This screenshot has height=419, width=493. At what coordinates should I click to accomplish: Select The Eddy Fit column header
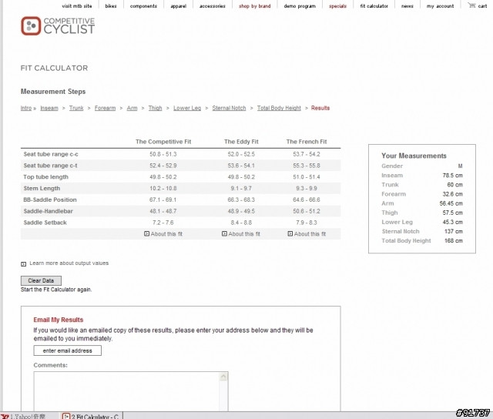tap(241, 142)
